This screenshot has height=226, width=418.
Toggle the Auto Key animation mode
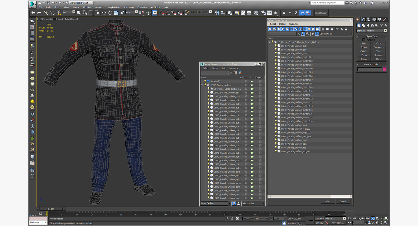click(x=319, y=219)
